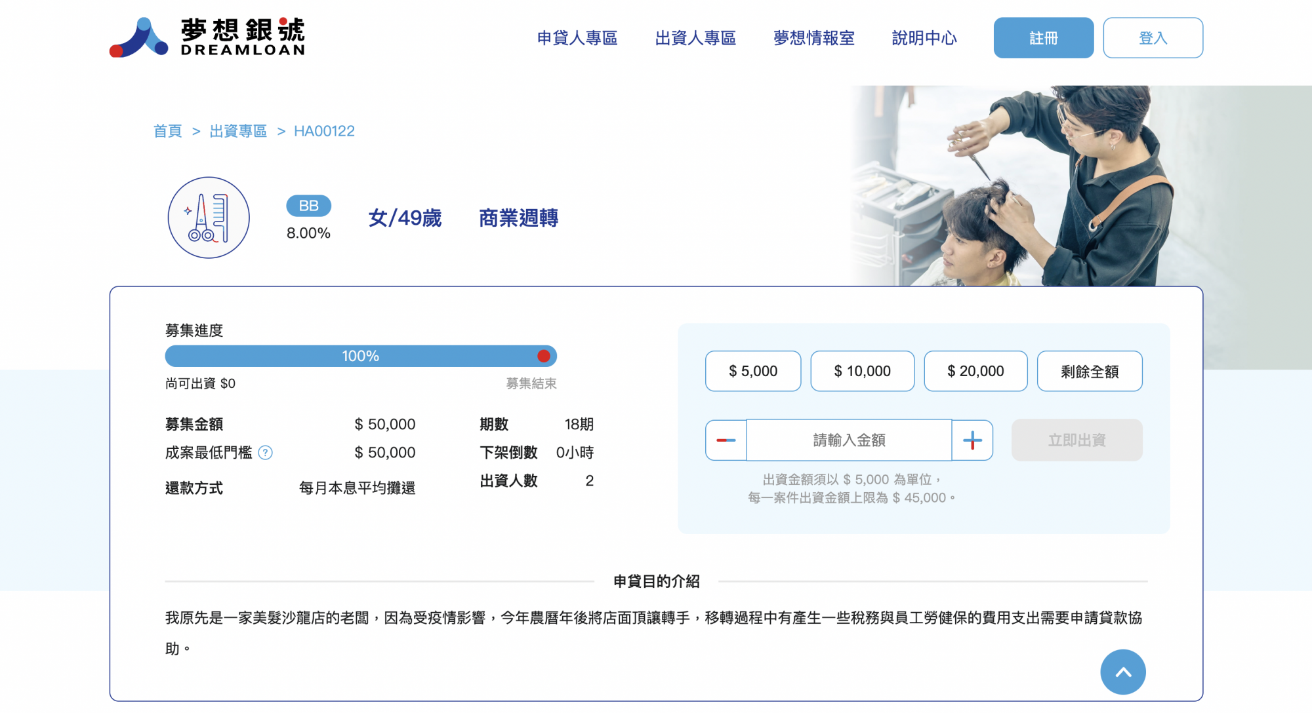Click the 0小時 countdown value
Screen dimensions: 1312x713
575,452
